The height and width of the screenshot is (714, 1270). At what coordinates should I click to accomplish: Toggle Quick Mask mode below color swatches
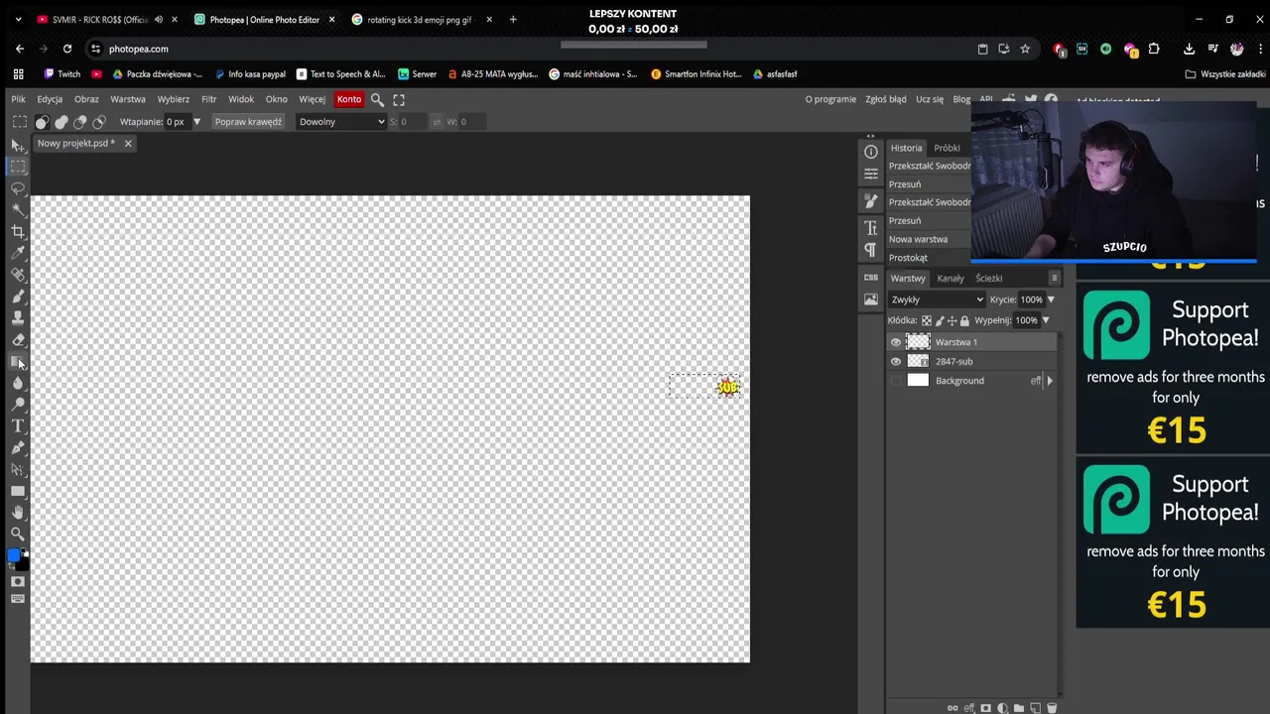coord(18,581)
